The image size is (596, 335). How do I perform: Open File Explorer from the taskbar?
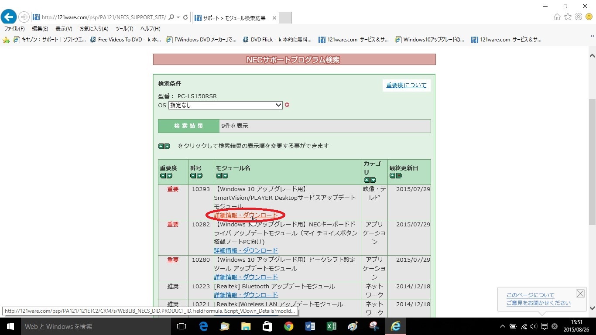pyautogui.click(x=246, y=326)
